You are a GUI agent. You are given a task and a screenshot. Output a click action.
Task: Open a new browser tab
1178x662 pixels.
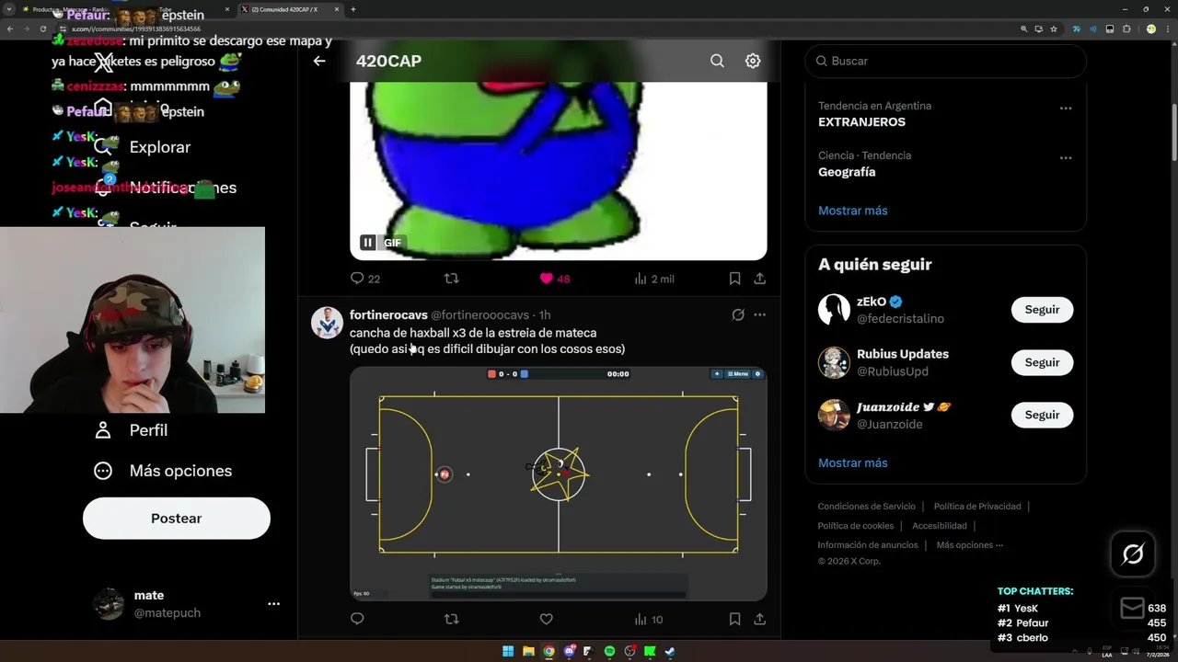coord(353,9)
